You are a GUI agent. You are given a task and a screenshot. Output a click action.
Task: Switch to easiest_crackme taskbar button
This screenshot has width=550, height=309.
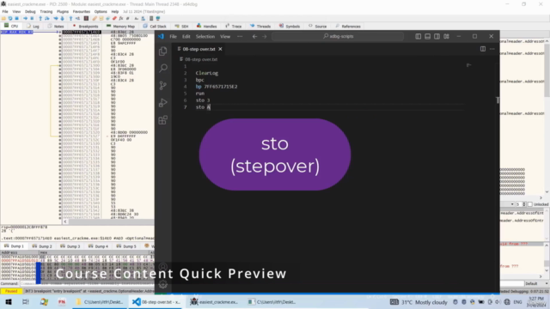214,302
